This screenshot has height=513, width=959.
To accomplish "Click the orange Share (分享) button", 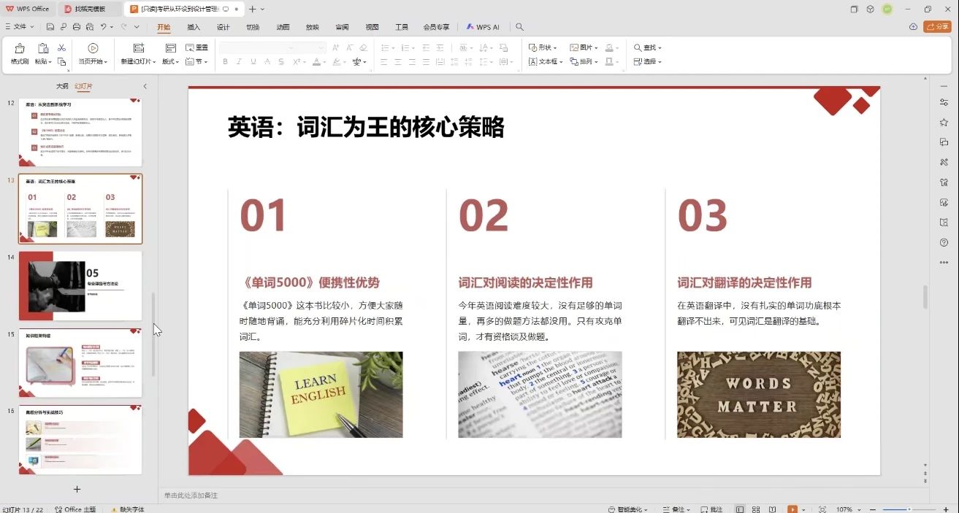I will coord(937,27).
